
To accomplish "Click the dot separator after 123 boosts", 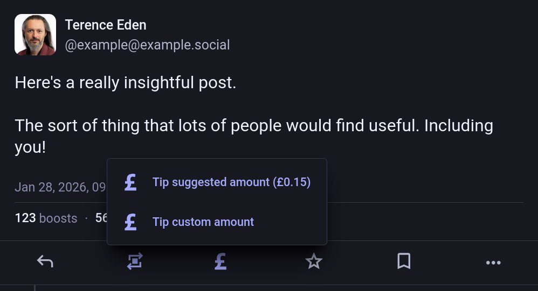I will pos(86,218).
